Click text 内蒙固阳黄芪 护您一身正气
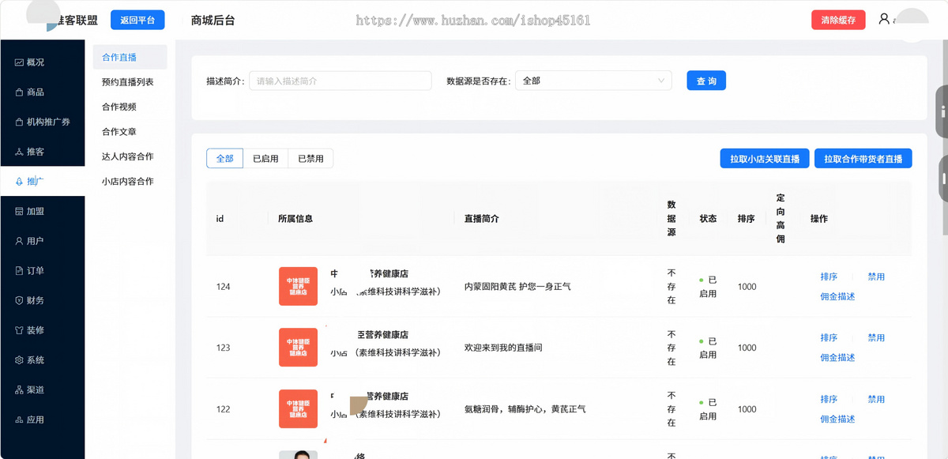The image size is (948, 459). [x=517, y=287]
